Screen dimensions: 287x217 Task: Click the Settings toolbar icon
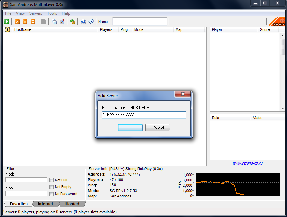(x=72, y=22)
